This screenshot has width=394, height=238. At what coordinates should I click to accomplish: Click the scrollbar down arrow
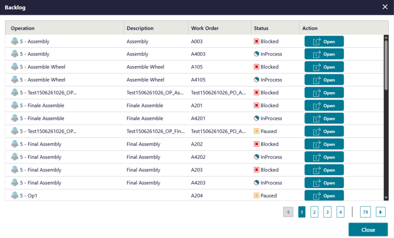pyautogui.click(x=386, y=198)
